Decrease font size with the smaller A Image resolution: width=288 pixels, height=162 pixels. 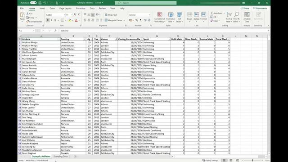point(79,15)
